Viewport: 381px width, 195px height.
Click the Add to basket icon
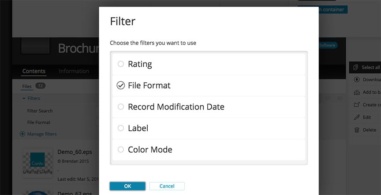[x=357, y=92]
